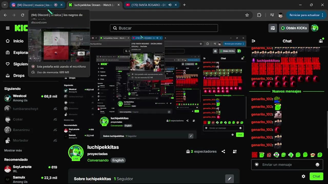The height and width of the screenshot is (184, 328).
Task: Send message with the green Chat button
Action: 316,176
